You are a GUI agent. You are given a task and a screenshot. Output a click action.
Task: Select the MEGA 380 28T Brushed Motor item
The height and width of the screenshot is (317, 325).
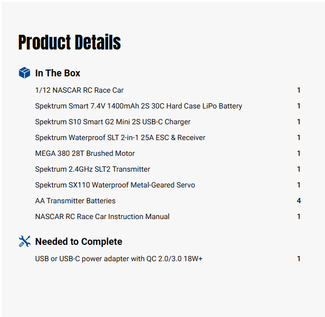85,153
